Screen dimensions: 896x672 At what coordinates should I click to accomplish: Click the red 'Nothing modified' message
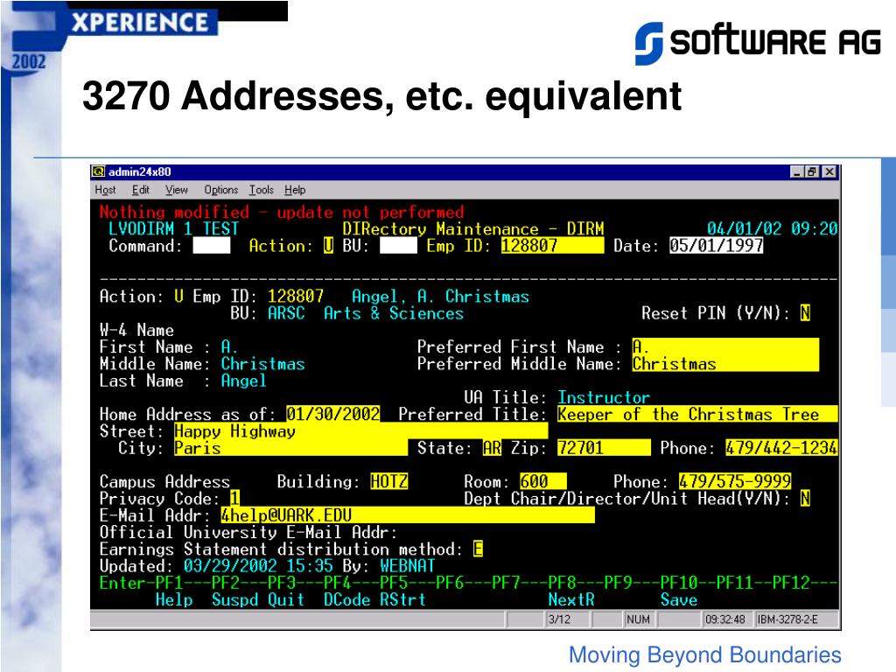(282, 212)
